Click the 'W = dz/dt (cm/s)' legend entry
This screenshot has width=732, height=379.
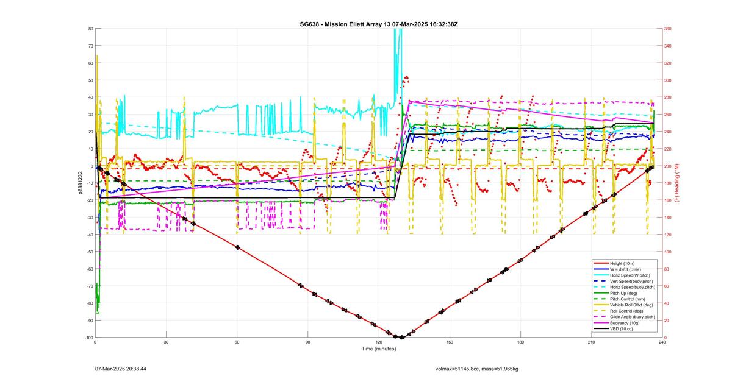pyautogui.click(x=625, y=269)
